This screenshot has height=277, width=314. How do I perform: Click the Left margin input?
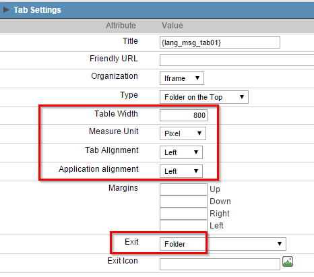183,226
